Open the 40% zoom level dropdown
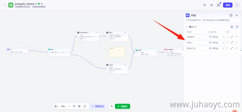The image size is (242, 112). coord(66,106)
